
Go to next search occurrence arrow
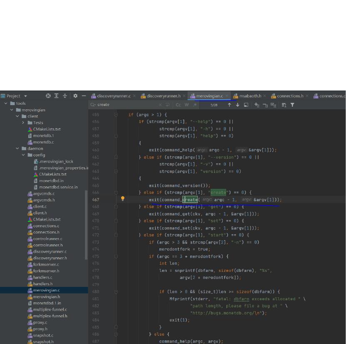(x=238, y=105)
